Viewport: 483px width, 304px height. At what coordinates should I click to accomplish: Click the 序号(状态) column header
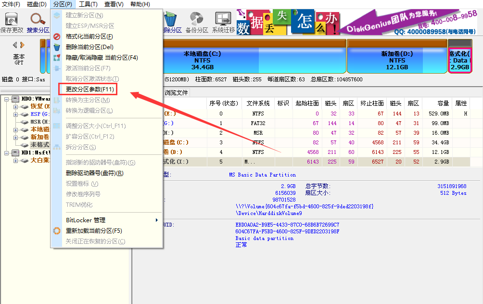(224, 103)
